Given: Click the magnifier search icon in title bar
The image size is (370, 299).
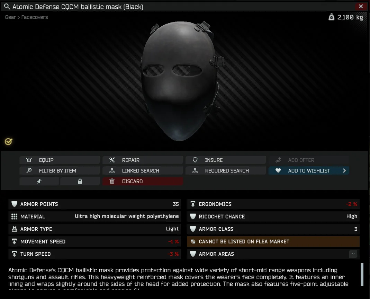Looking at the screenshot, I should click(x=7, y=7).
